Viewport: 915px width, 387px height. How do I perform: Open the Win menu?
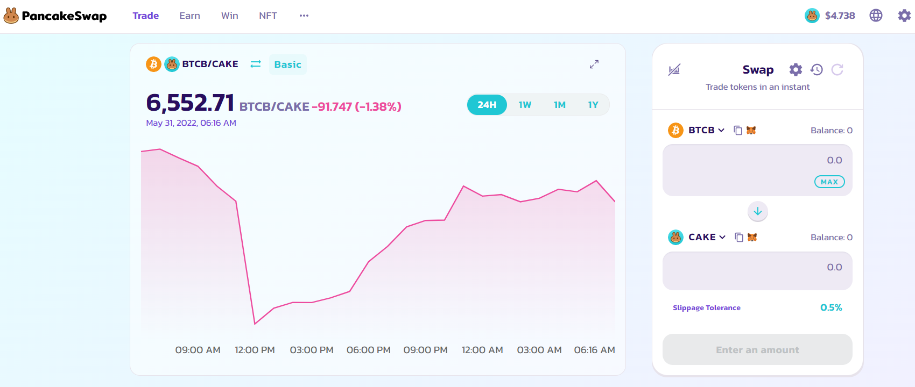[230, 16]
